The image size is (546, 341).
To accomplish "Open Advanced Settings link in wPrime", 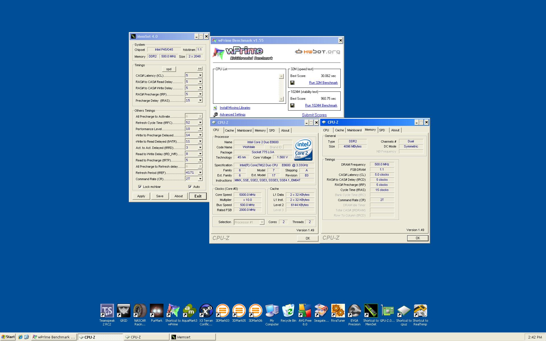I will [232, 115].
